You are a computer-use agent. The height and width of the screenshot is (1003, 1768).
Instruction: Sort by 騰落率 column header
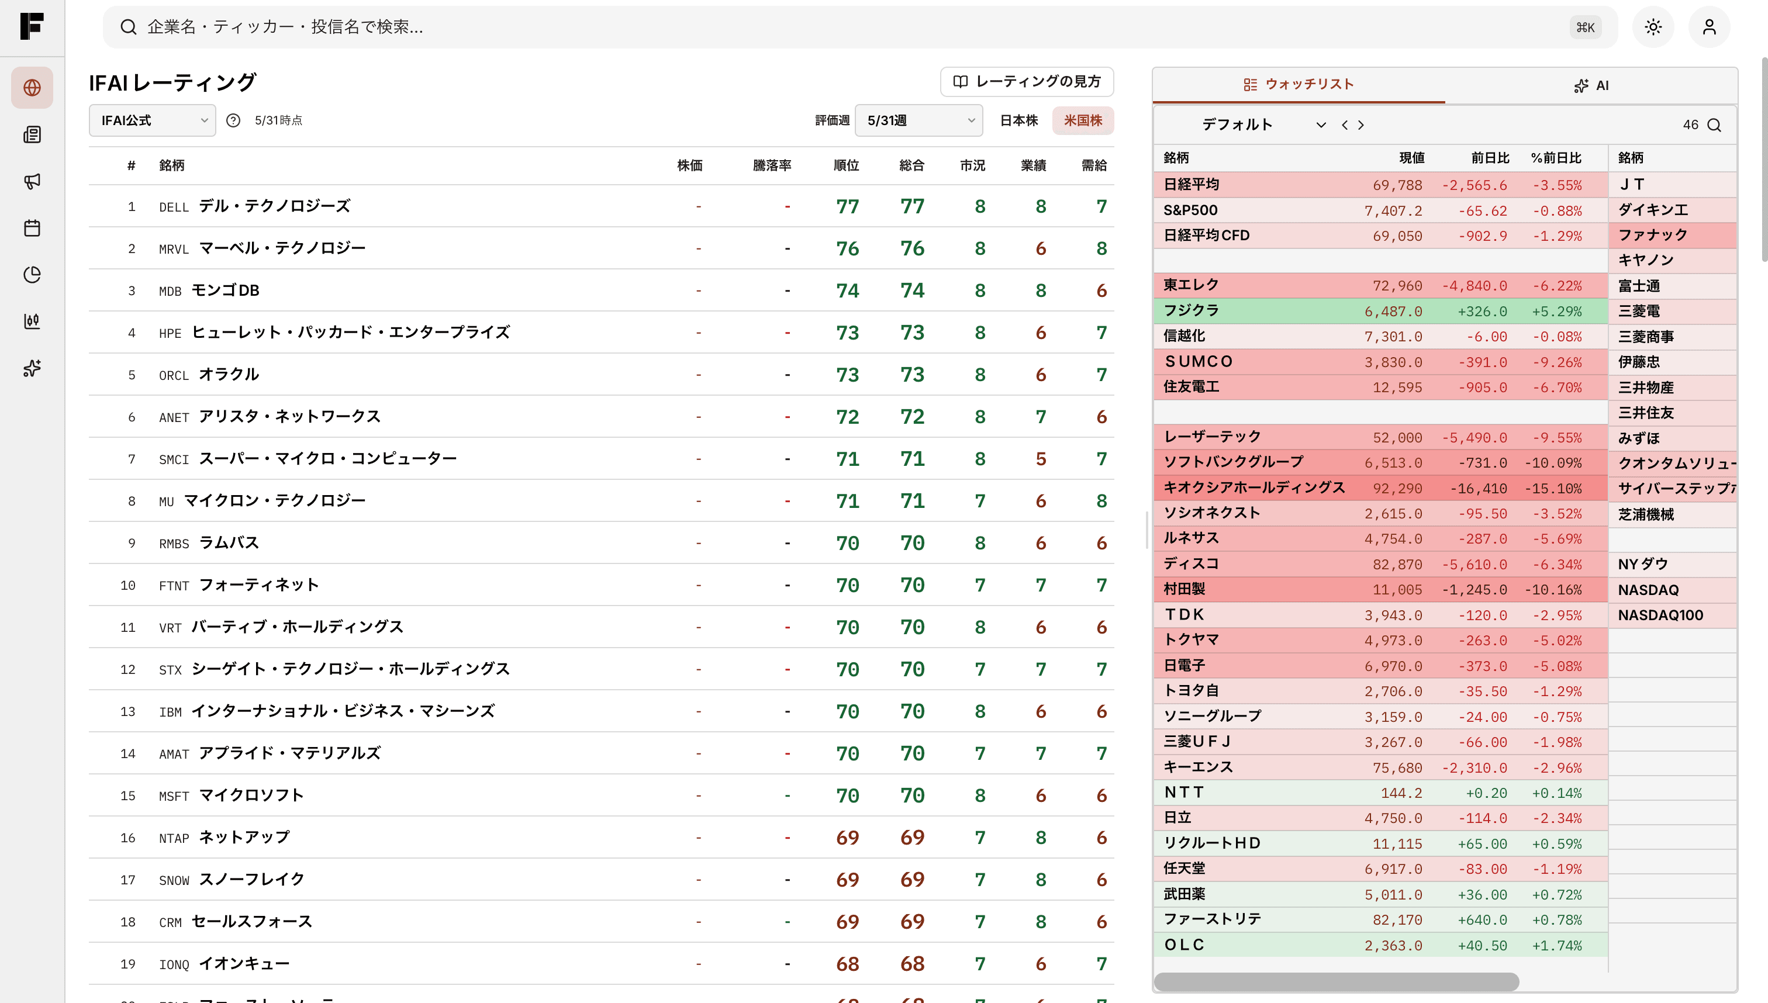[772, 165]
